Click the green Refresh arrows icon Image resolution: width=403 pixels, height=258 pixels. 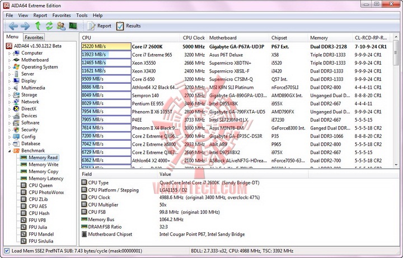click(x=49, y=26)
